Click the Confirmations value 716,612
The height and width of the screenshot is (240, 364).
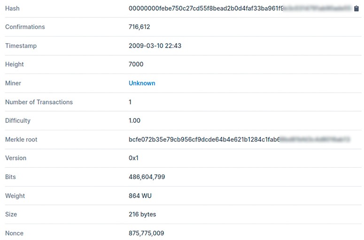tap(139, 27)
